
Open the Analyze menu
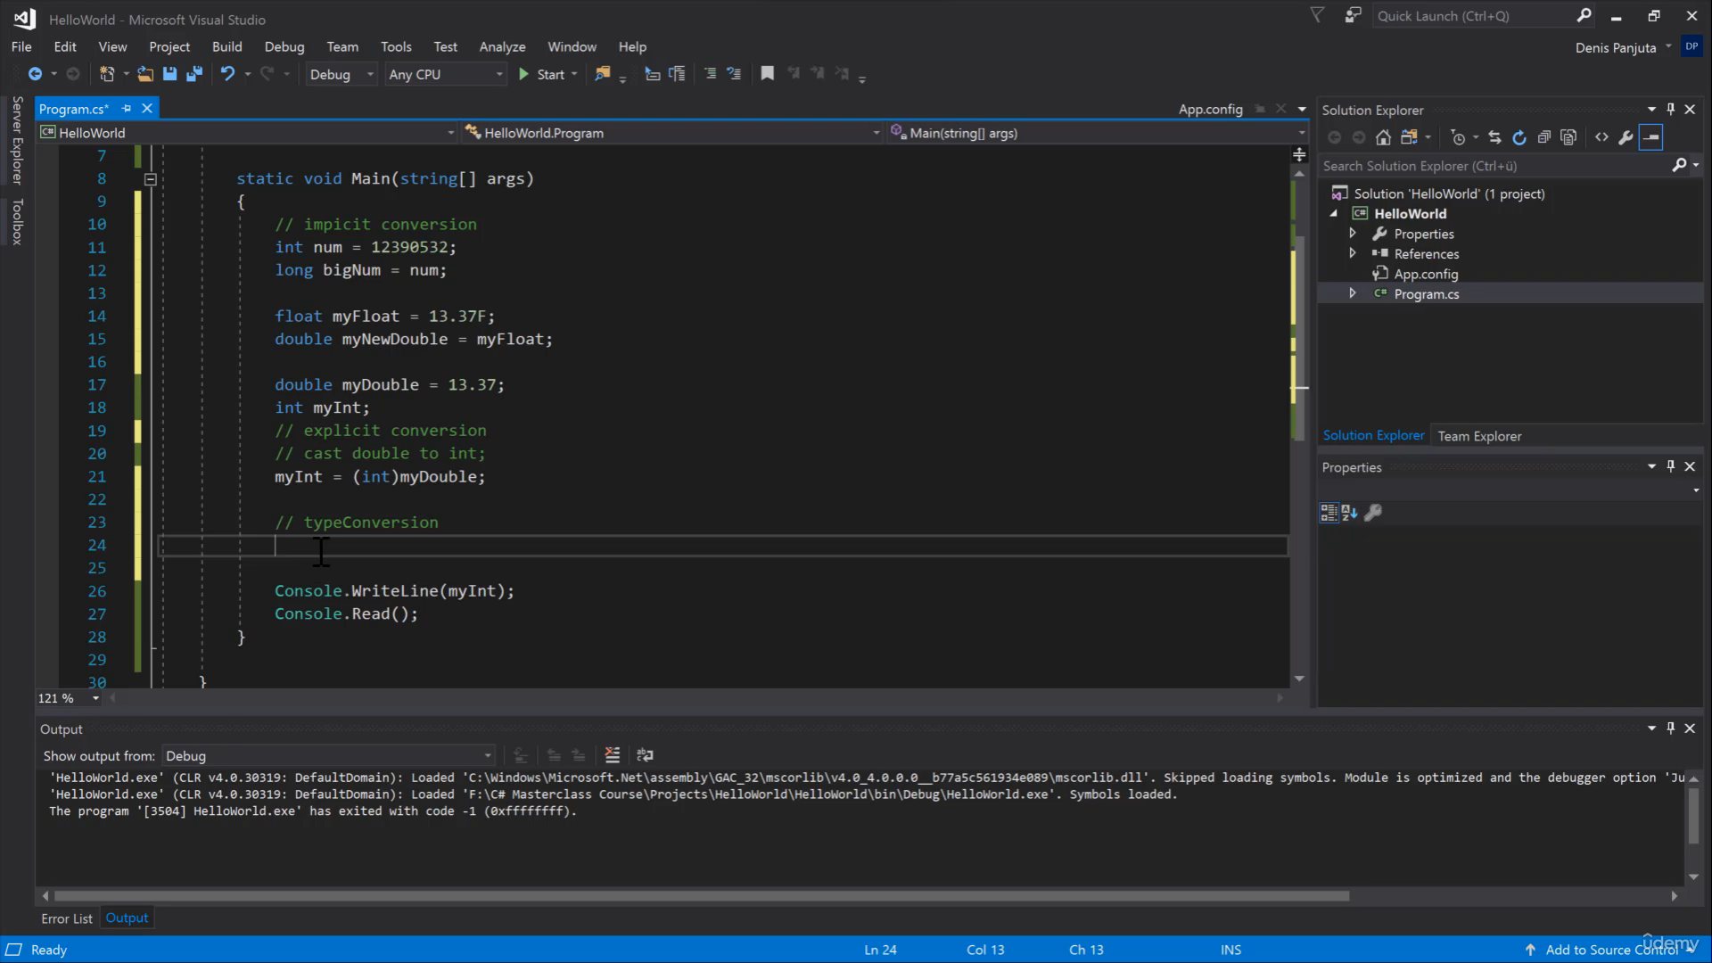(502, 46)
